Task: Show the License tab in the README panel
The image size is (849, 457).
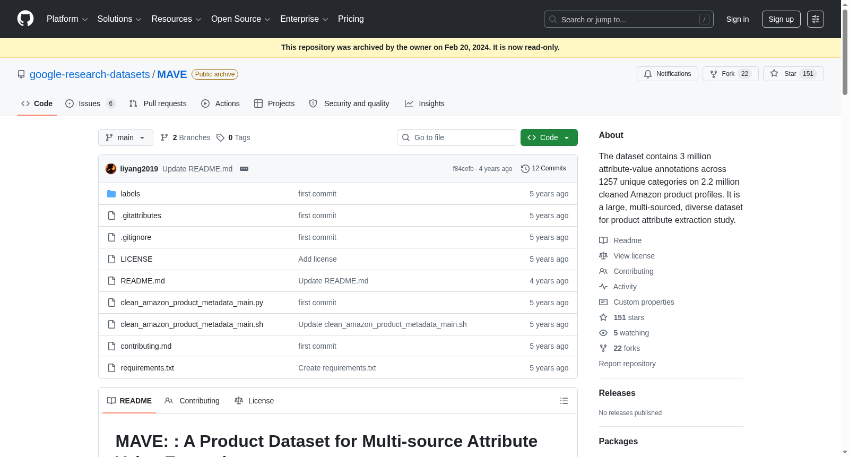Action: [x=254, y=401]
